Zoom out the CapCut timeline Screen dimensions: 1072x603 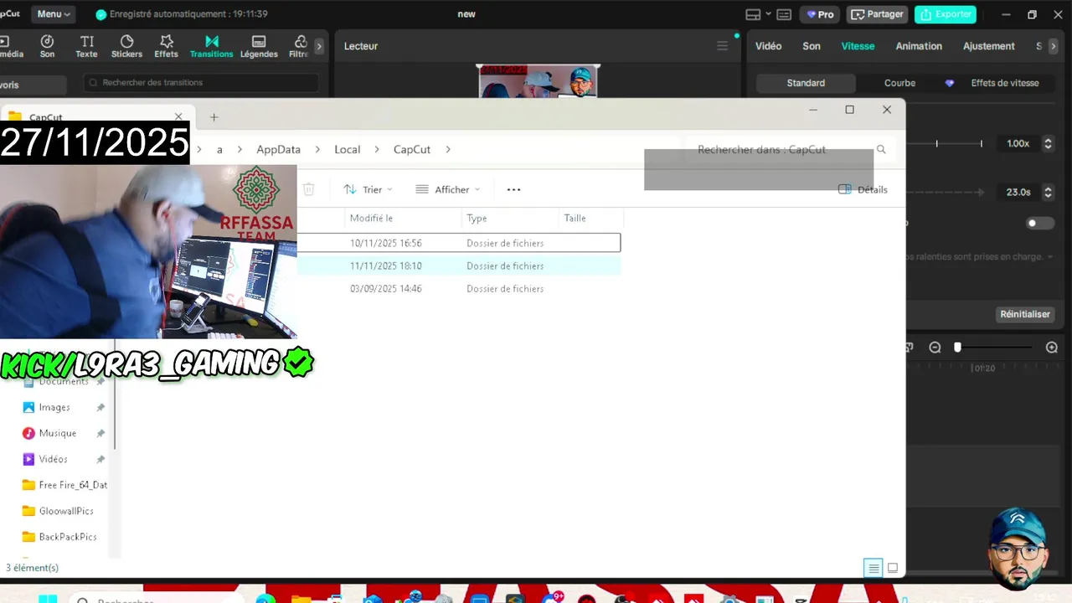[x=935, y=348]
